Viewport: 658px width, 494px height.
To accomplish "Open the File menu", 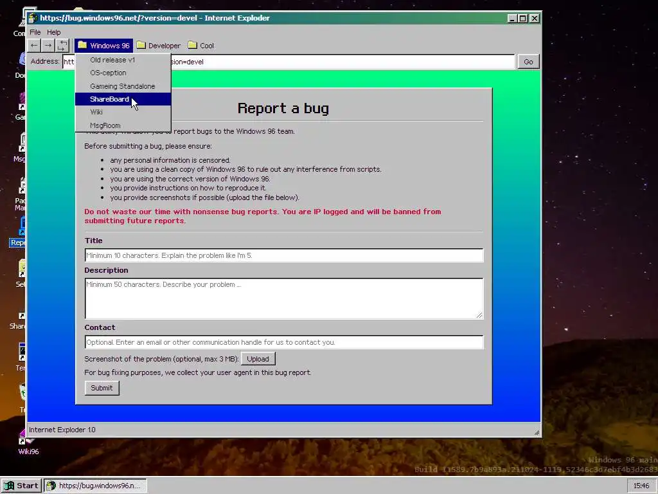I will [x=35, y=32].
